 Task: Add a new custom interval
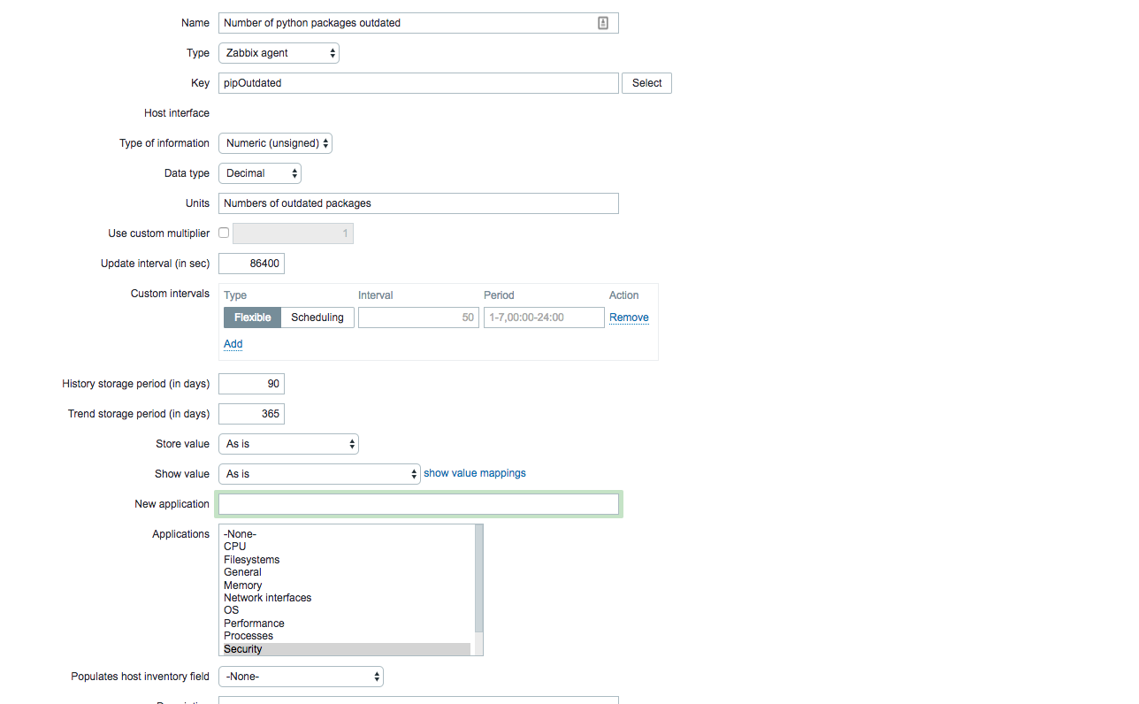233,344
